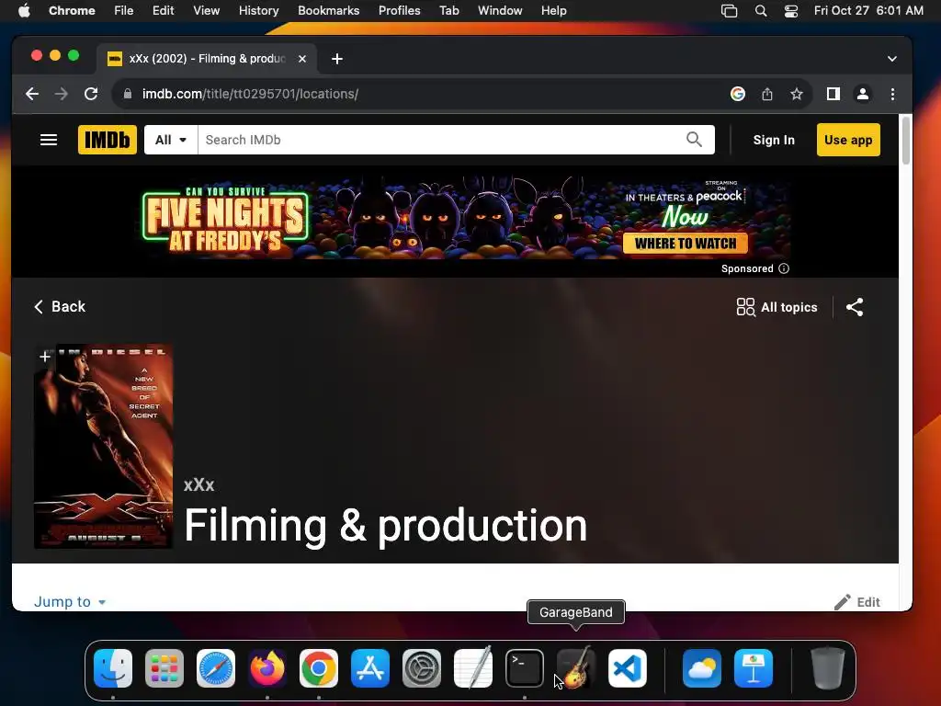Screen dimensions: 941x706
Task: Expand the Jump to dropdown
Action: click(70, 601)
